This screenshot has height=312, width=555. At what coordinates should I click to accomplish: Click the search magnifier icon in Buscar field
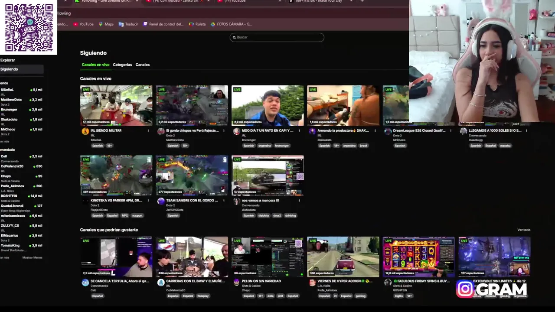(234, 37)
